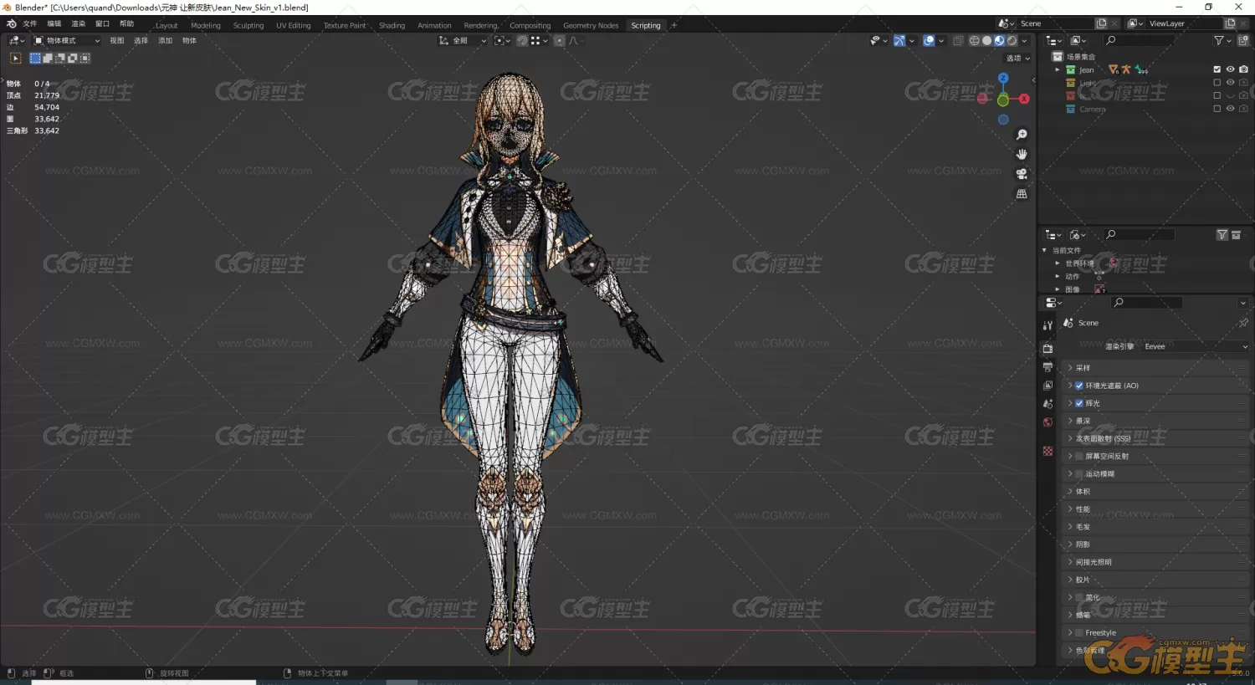This screenshot has height=685, width=1255.
Task: Choose the extend-selection mode icon
Action: click(x=48, y=58)
